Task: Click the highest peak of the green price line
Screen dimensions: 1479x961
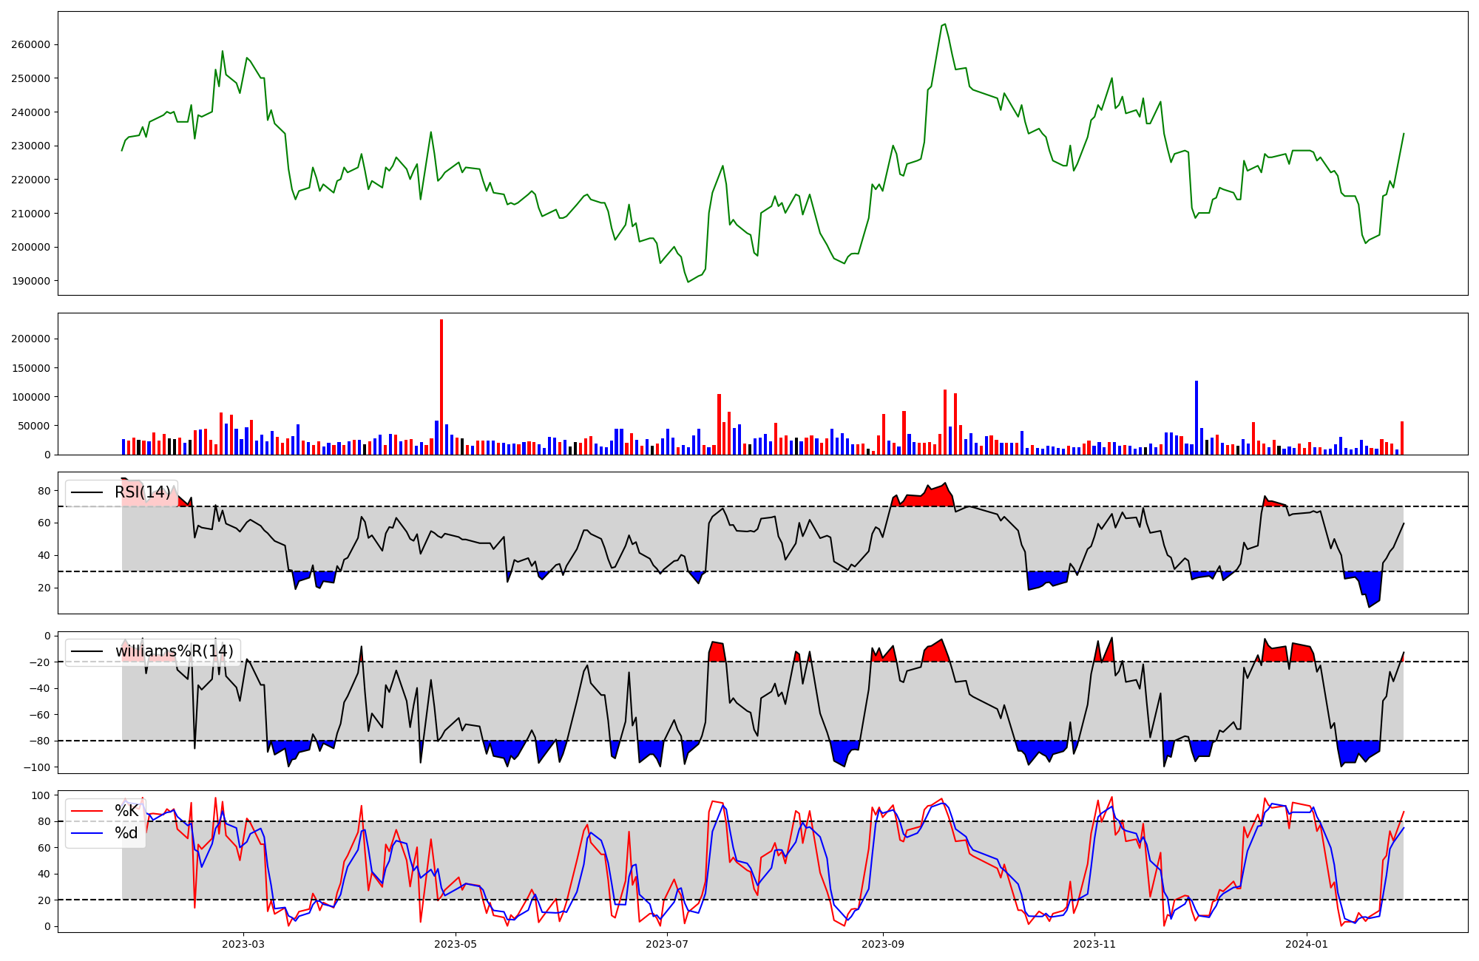Action: (x=945, y=24)
